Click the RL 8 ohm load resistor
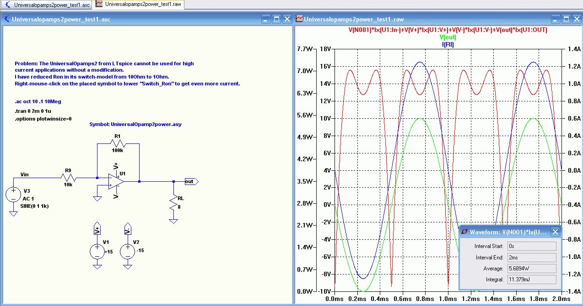 173,203
